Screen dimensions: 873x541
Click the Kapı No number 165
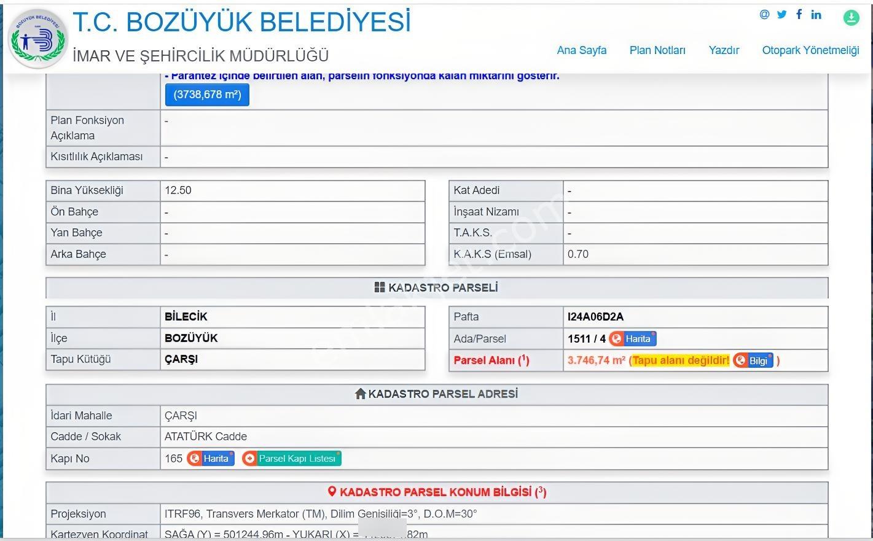(173, 459)
